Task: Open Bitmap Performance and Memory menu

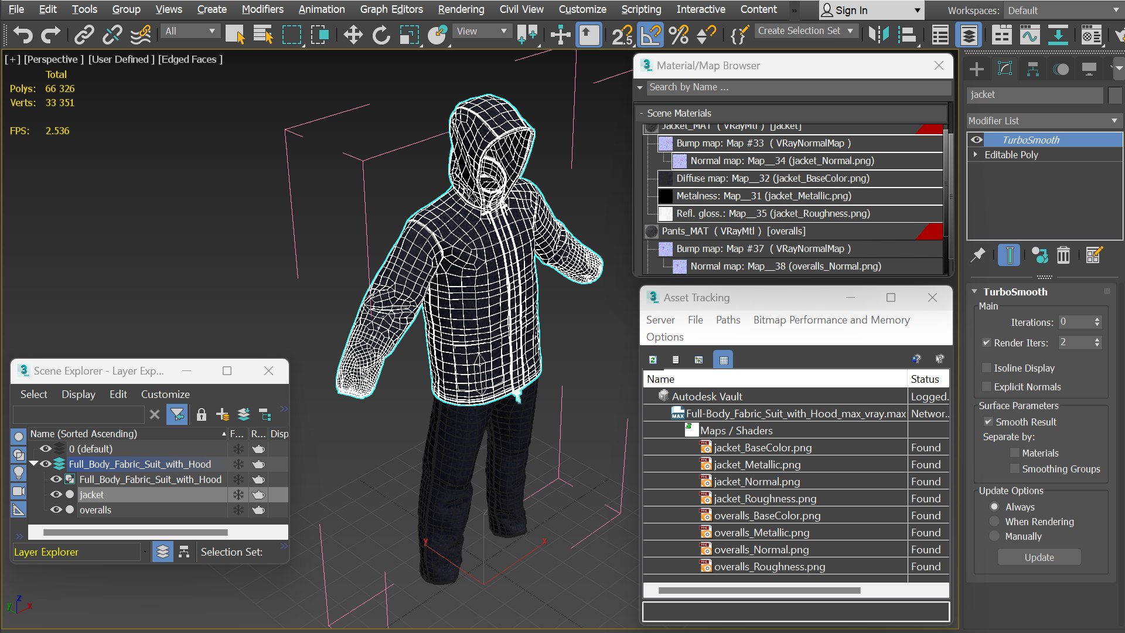Action: [831, 320]
